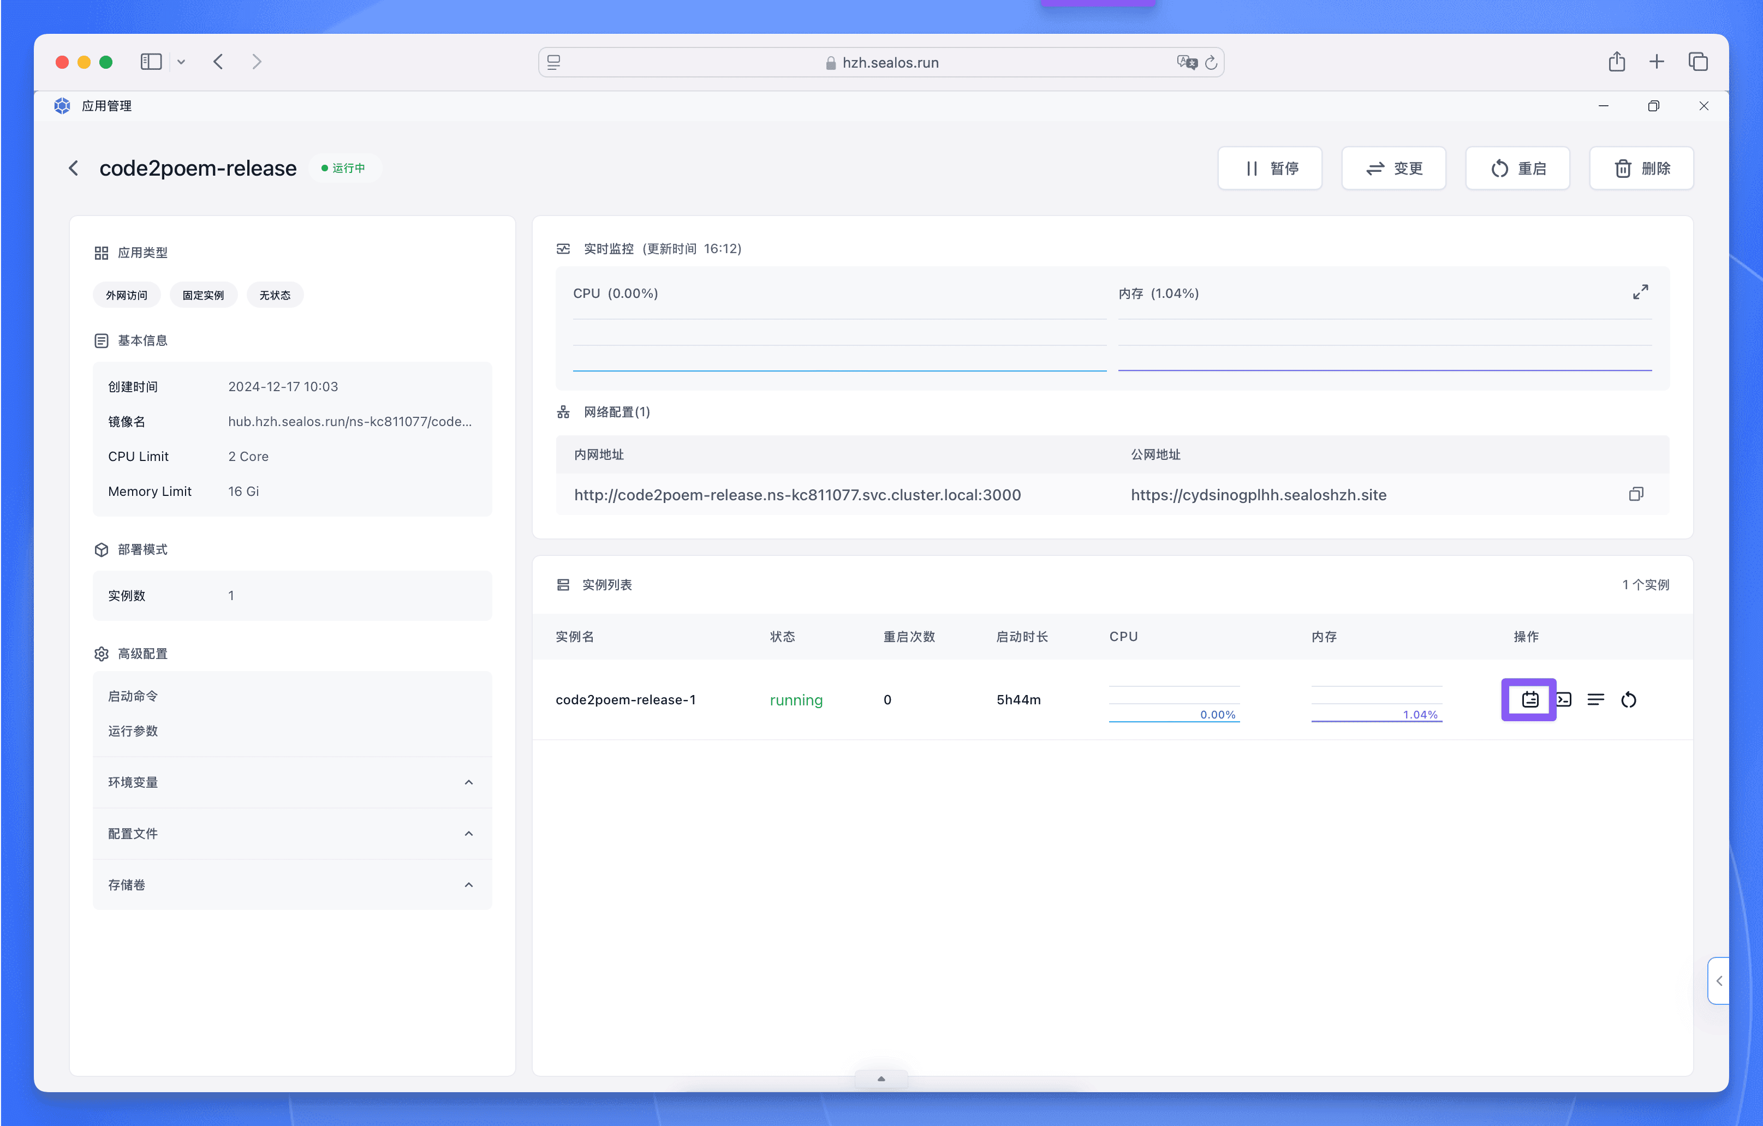
Task: Click the 变更 update button
Action: [x=1393, y=168]
